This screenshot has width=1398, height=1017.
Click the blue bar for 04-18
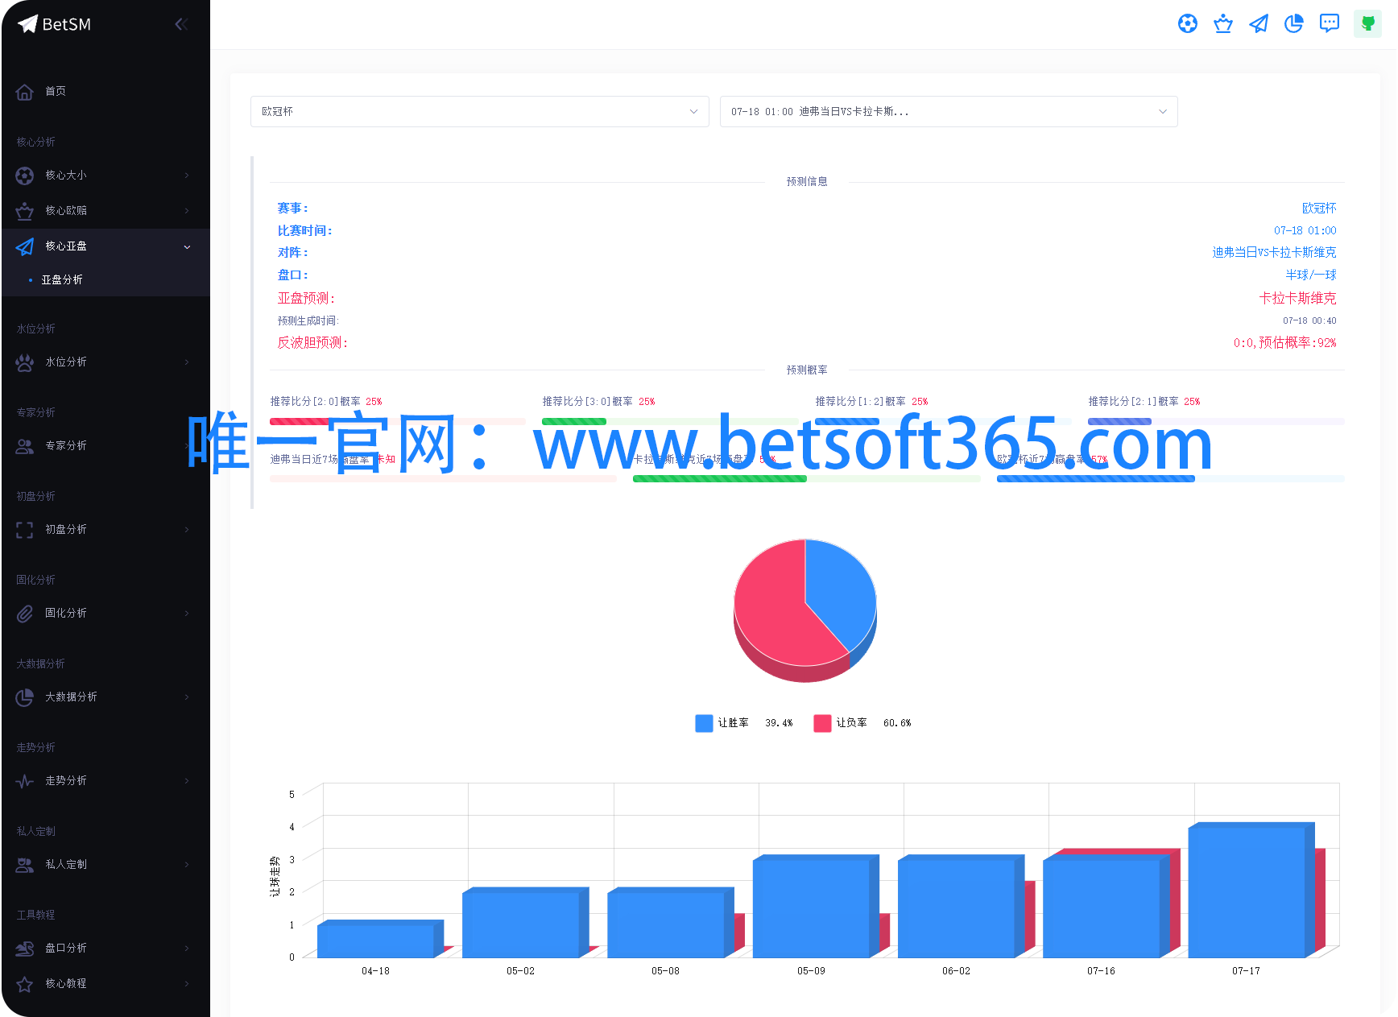click(x=375, y=941)
